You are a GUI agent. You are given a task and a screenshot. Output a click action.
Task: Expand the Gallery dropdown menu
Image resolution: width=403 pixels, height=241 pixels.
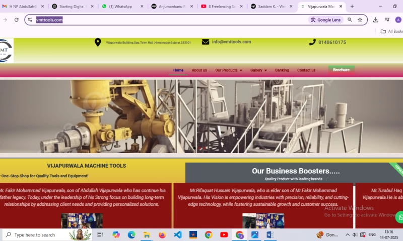258,70
